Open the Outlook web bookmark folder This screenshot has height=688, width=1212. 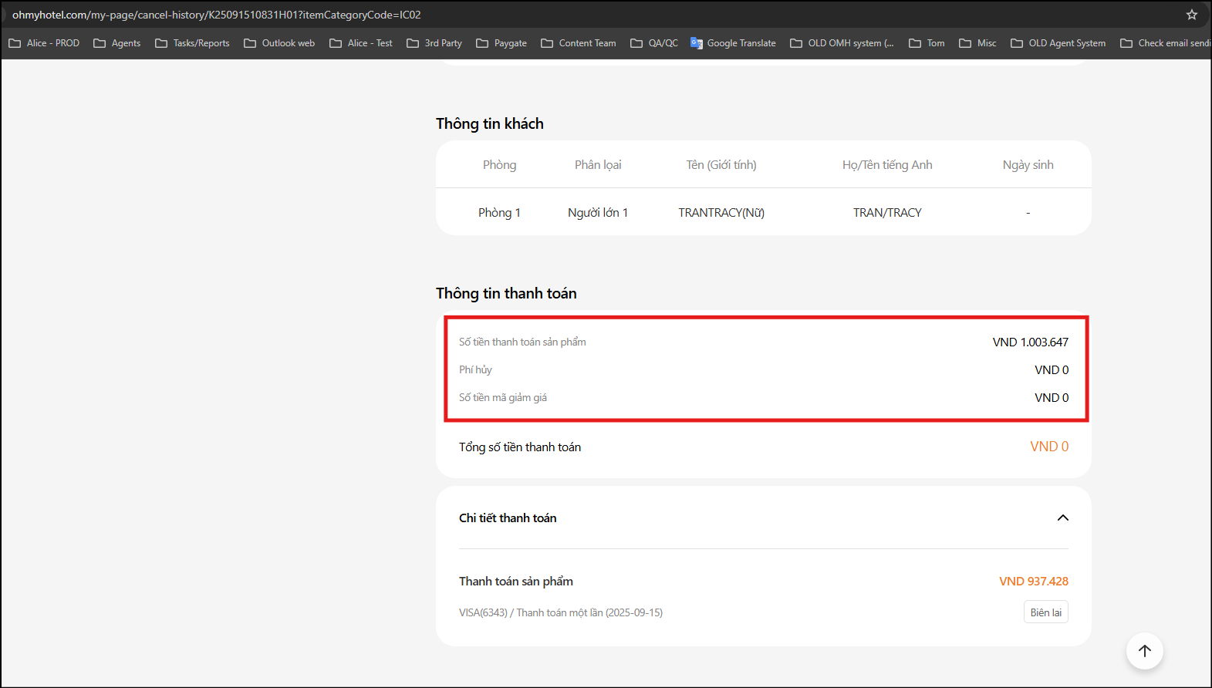[x=279, y=43]
